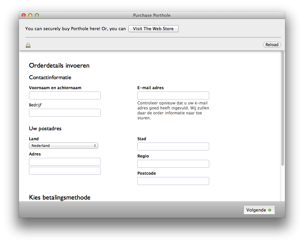304x244 pixels.
Task: Click the Regio input field
Action: click(x=173, y=164)
